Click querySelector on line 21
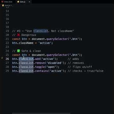Viewport: 114px width, 114px height. 57,39
